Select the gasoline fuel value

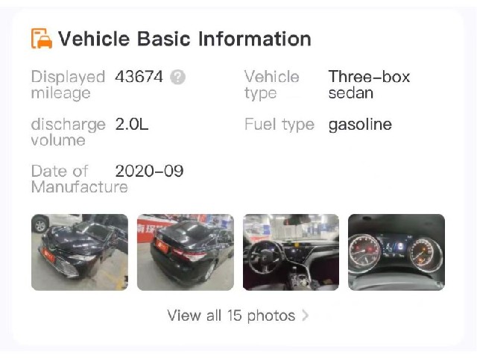coord(360,125)
